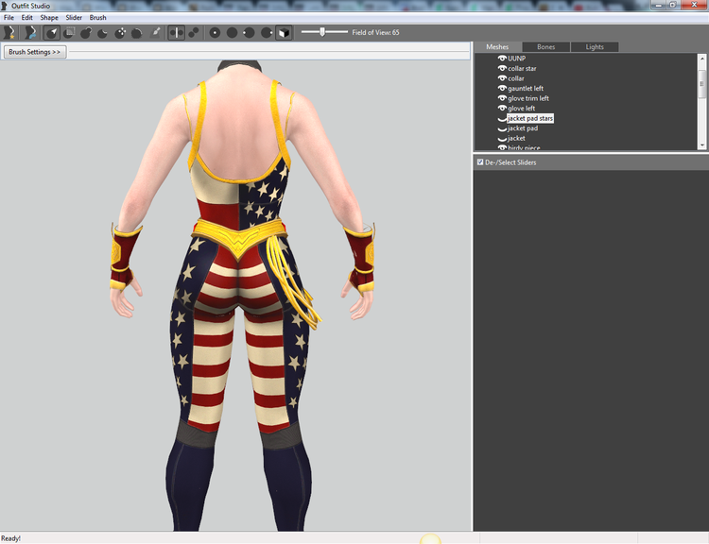The height and width of the screenshot is (544, 709).
Task: Switch to the Bones tab
Action: [545, 47]
